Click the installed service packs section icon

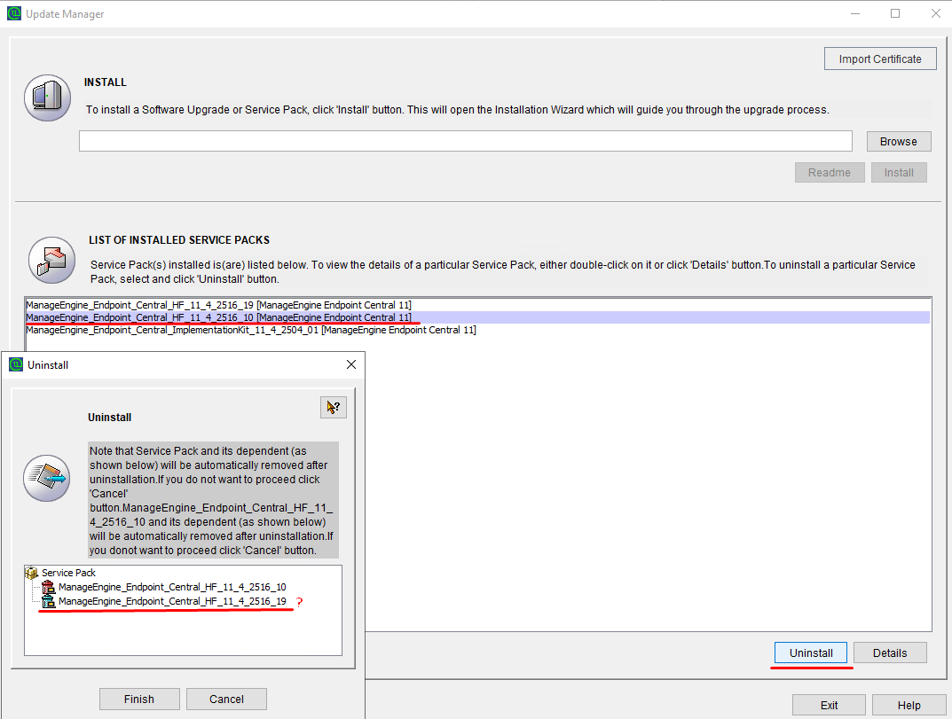tap(51, 260)
